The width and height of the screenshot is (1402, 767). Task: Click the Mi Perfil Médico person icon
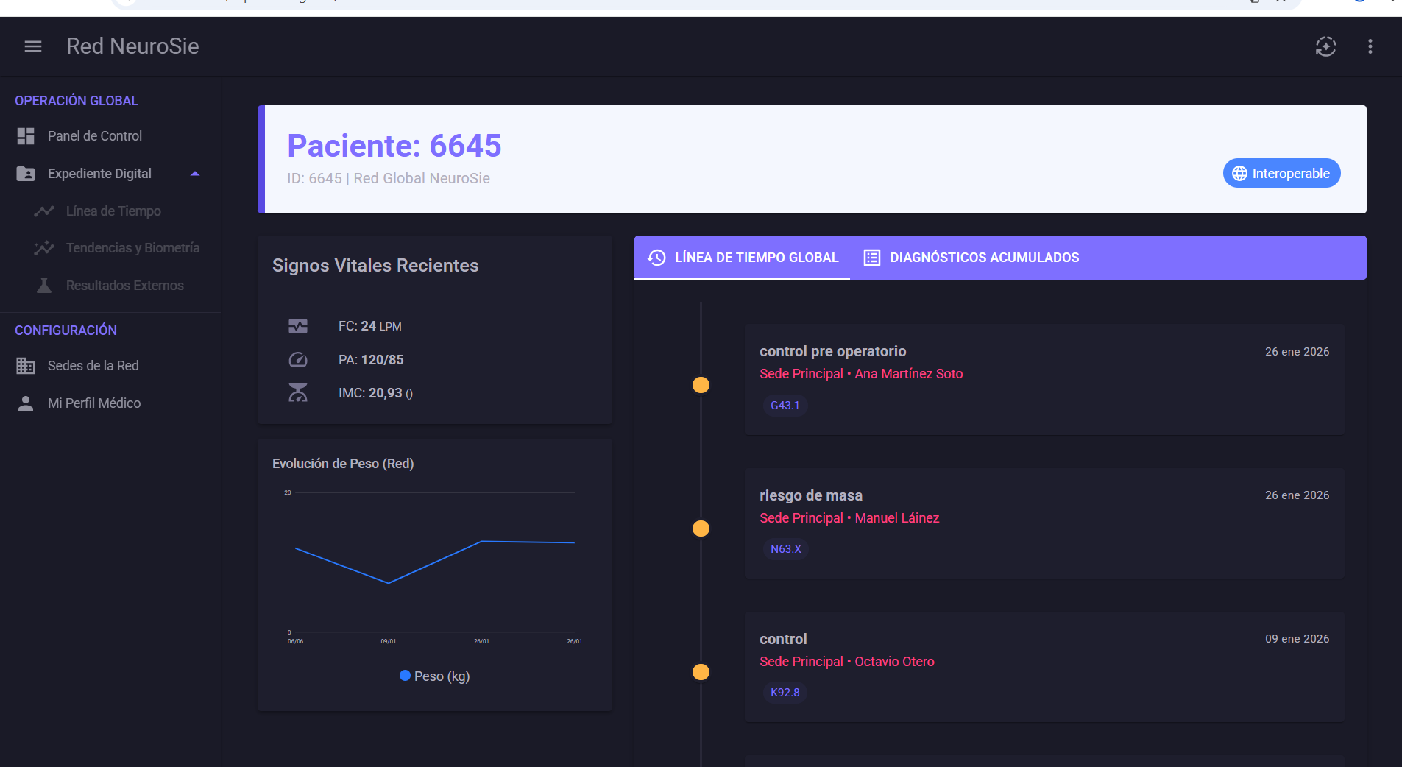pyautogui.click(x=26, y=403)
